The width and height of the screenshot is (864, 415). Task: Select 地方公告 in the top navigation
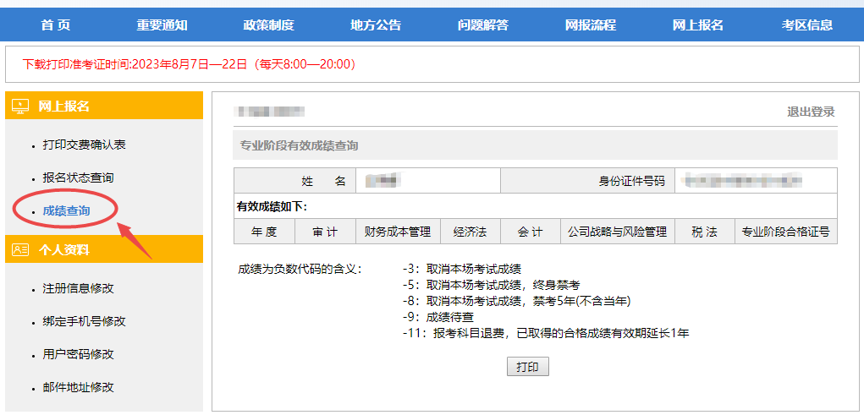(376, 25)
